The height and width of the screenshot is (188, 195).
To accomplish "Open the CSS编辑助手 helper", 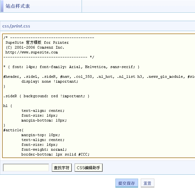I will tap(89, 168).
